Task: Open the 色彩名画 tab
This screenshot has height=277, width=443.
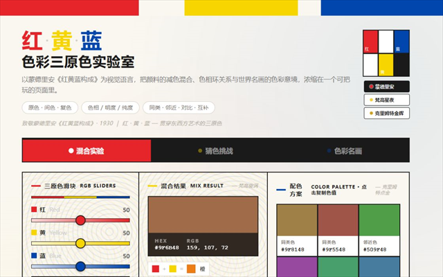Action: (x=345, y=151)
